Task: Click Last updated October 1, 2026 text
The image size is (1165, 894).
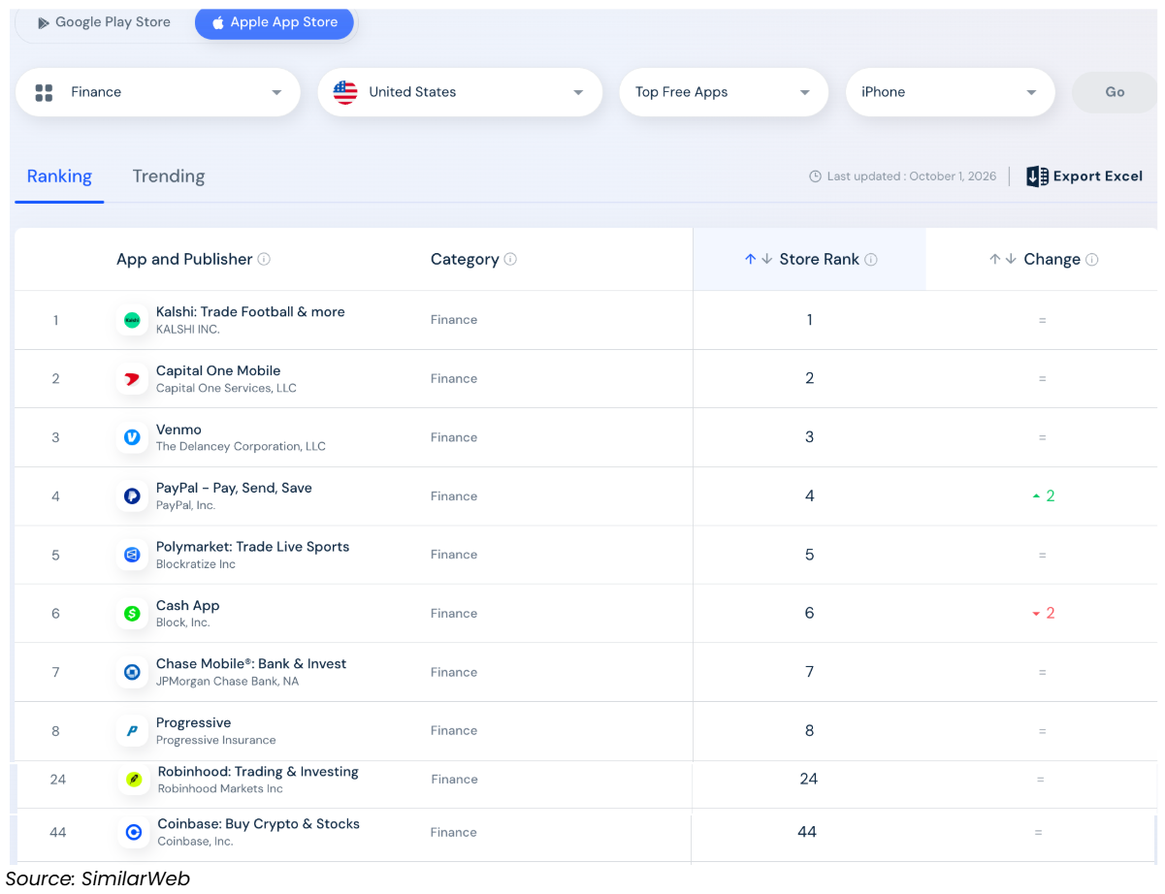Action: tap(912, 176)
